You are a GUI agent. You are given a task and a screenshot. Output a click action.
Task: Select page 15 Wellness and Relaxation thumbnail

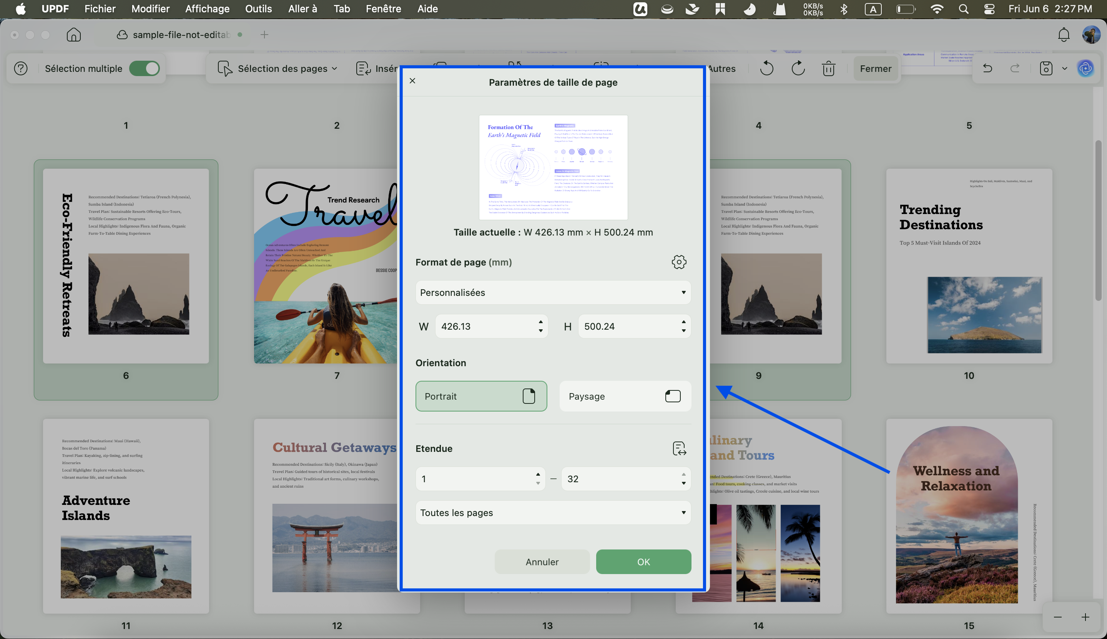(x=969, y=516)
